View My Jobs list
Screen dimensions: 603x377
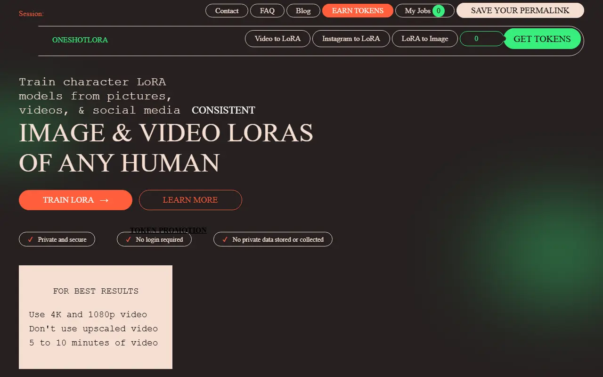click(425, 10)
